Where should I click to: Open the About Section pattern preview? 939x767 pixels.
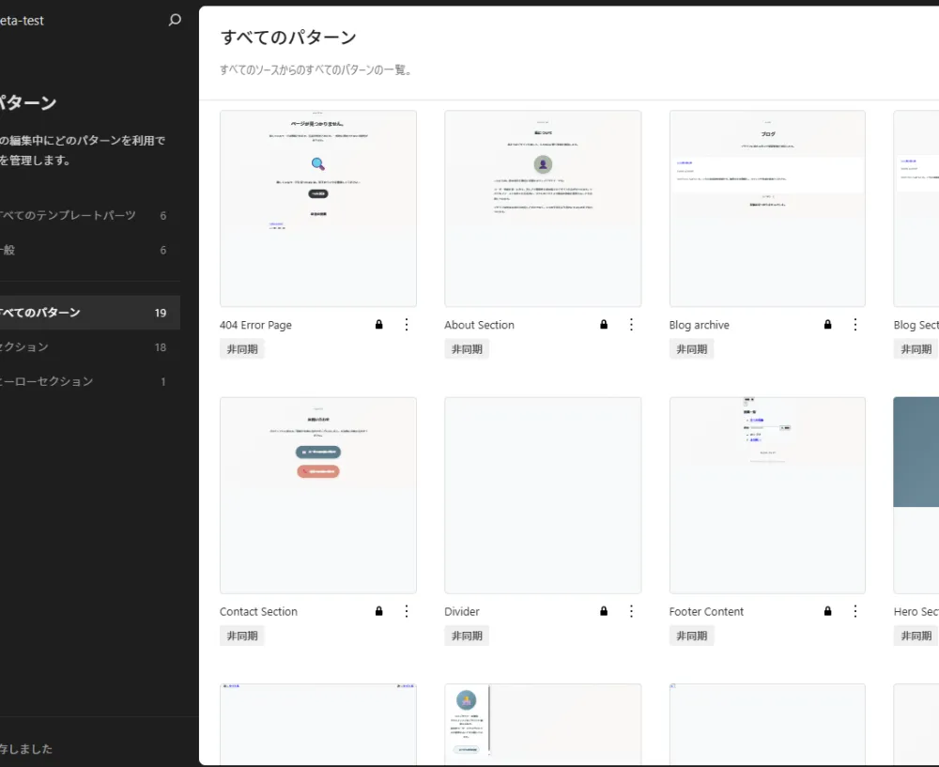click(543, 208)
